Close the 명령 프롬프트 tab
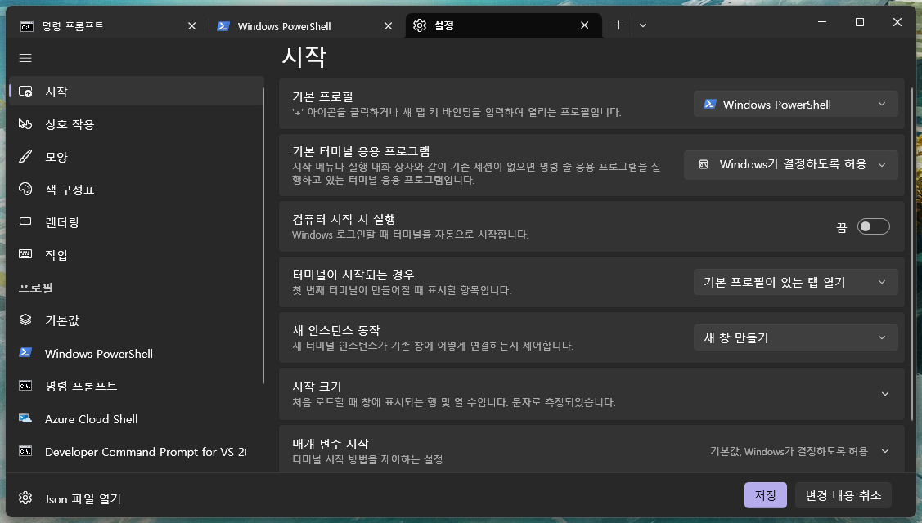The width and height of the screenshot is (922, 523). point(191,26)
